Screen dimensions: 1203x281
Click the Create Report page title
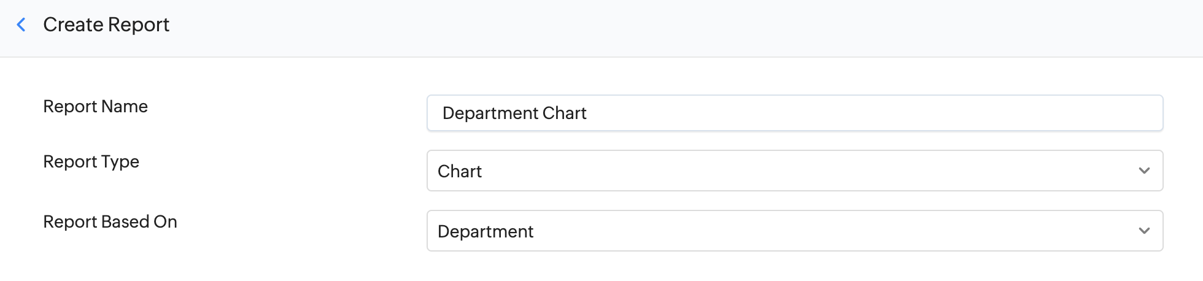click(x=106, y=25)
